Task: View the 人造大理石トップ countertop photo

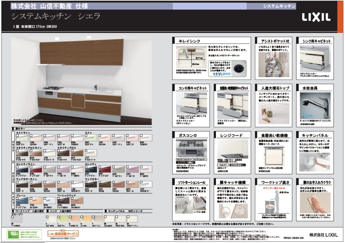Action: [274, 113]
